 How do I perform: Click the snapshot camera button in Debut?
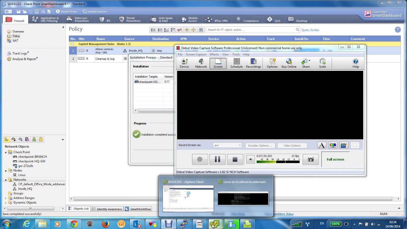coord(311,159)
